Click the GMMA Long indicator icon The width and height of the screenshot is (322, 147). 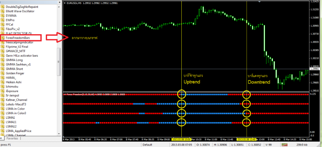click(x=3, y=60)
